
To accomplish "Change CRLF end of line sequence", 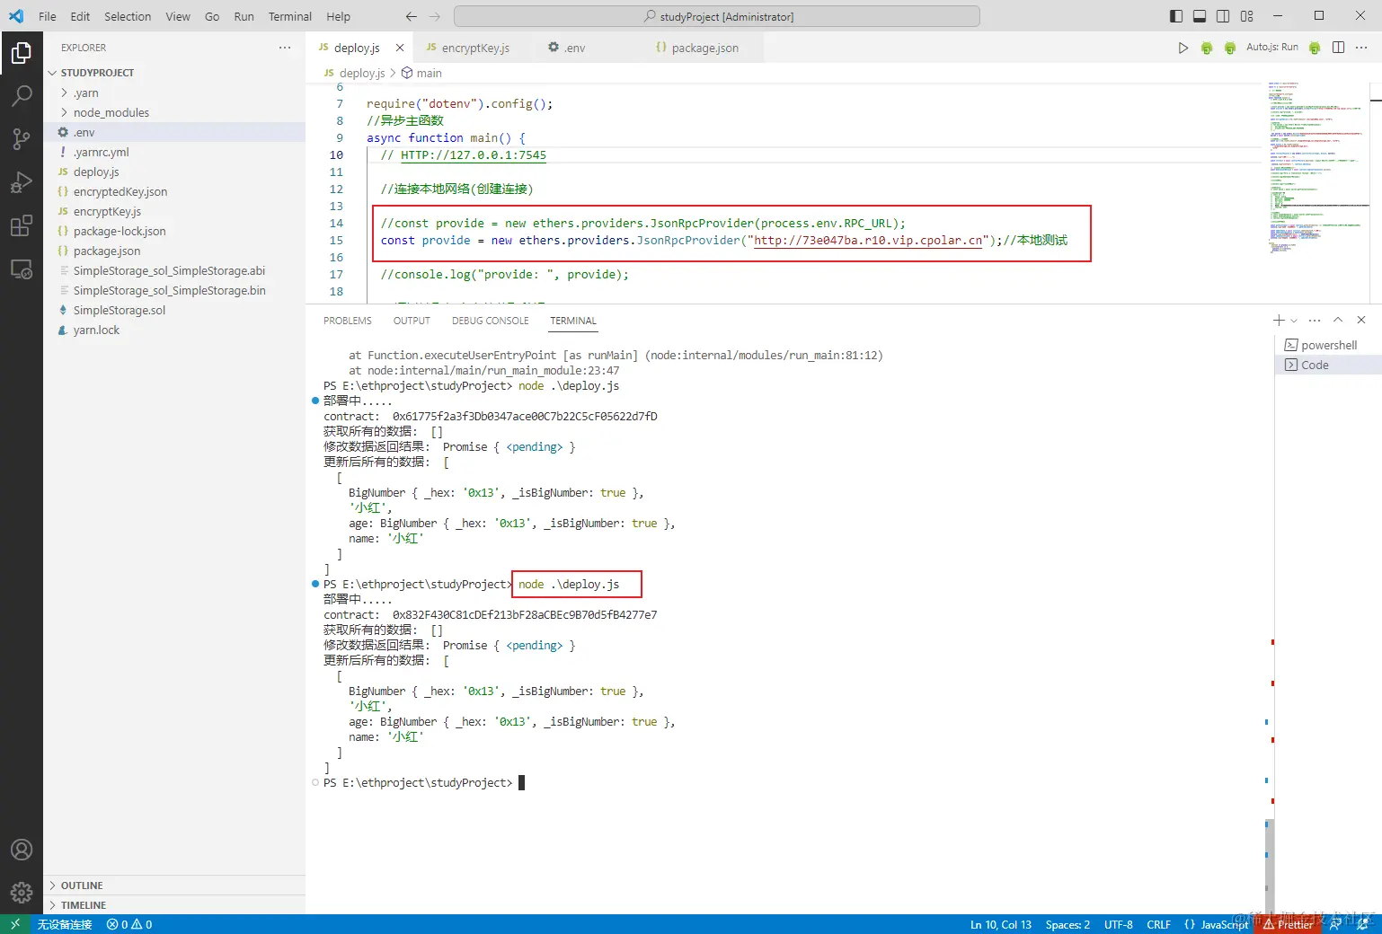I will [x=1158, y=924].
